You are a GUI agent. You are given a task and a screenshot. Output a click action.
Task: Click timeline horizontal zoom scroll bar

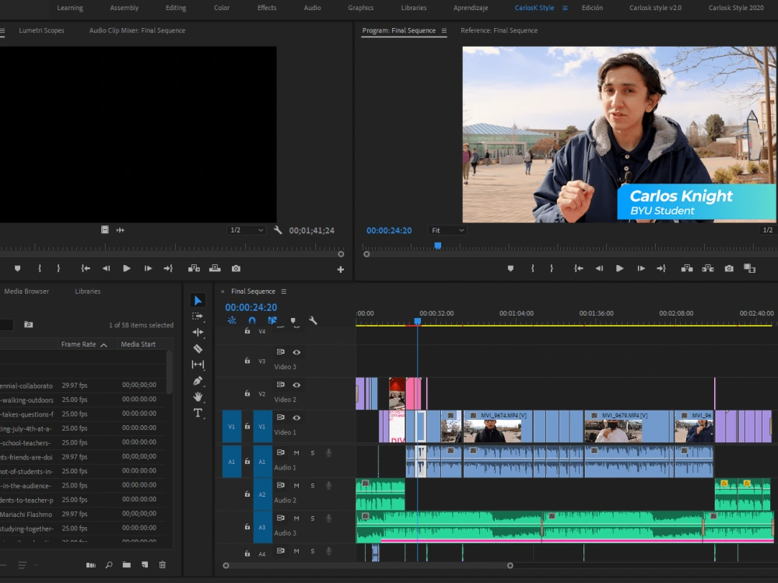[x=368, y=565]
